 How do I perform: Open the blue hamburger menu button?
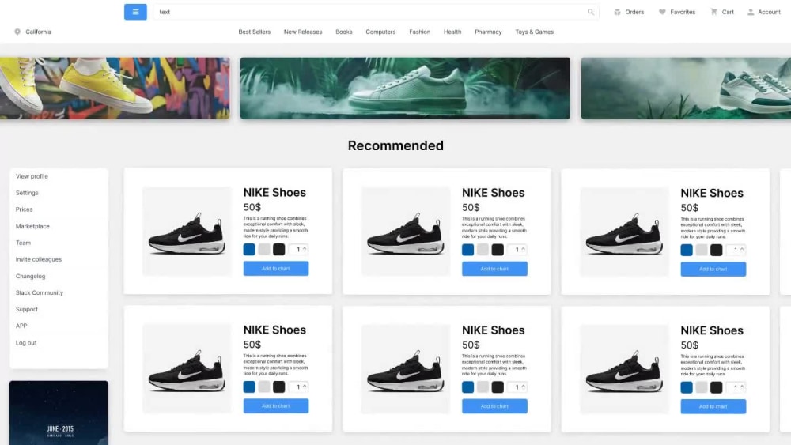(135, 12)
